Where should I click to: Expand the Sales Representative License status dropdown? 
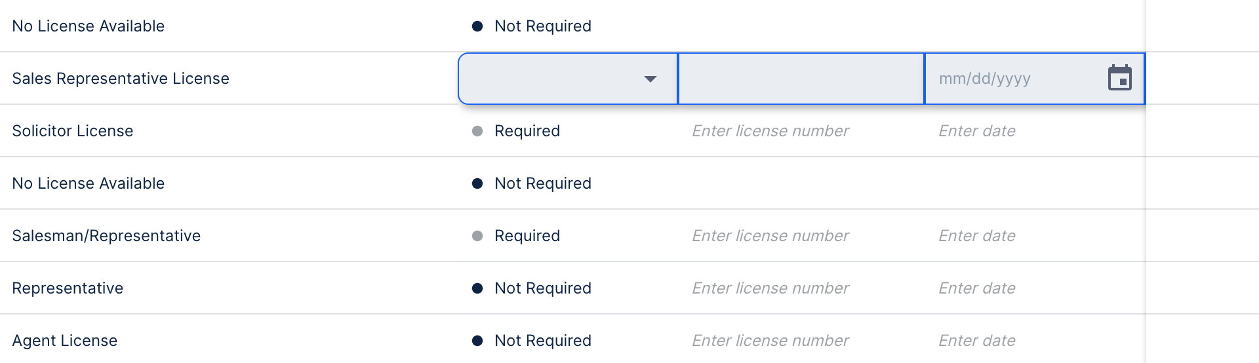coord(567,79)
